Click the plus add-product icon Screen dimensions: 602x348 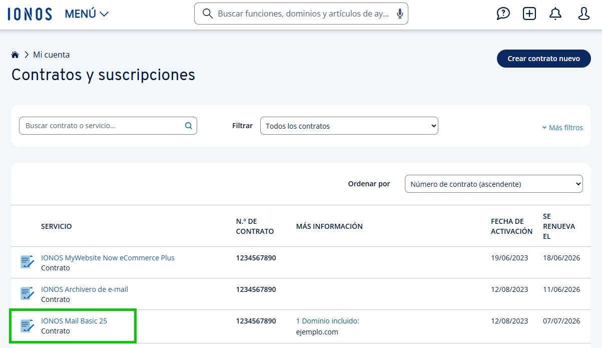(x=529, y=14)
